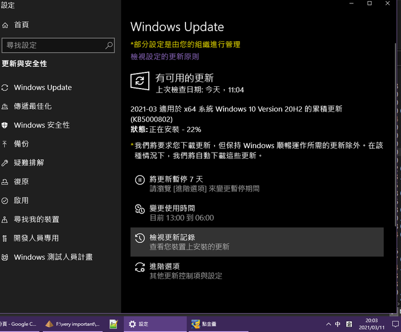This screenshot has width=401, height=332.
Task: Click the Windows Update sync icon in sidebar
Action: click(5, 87)
